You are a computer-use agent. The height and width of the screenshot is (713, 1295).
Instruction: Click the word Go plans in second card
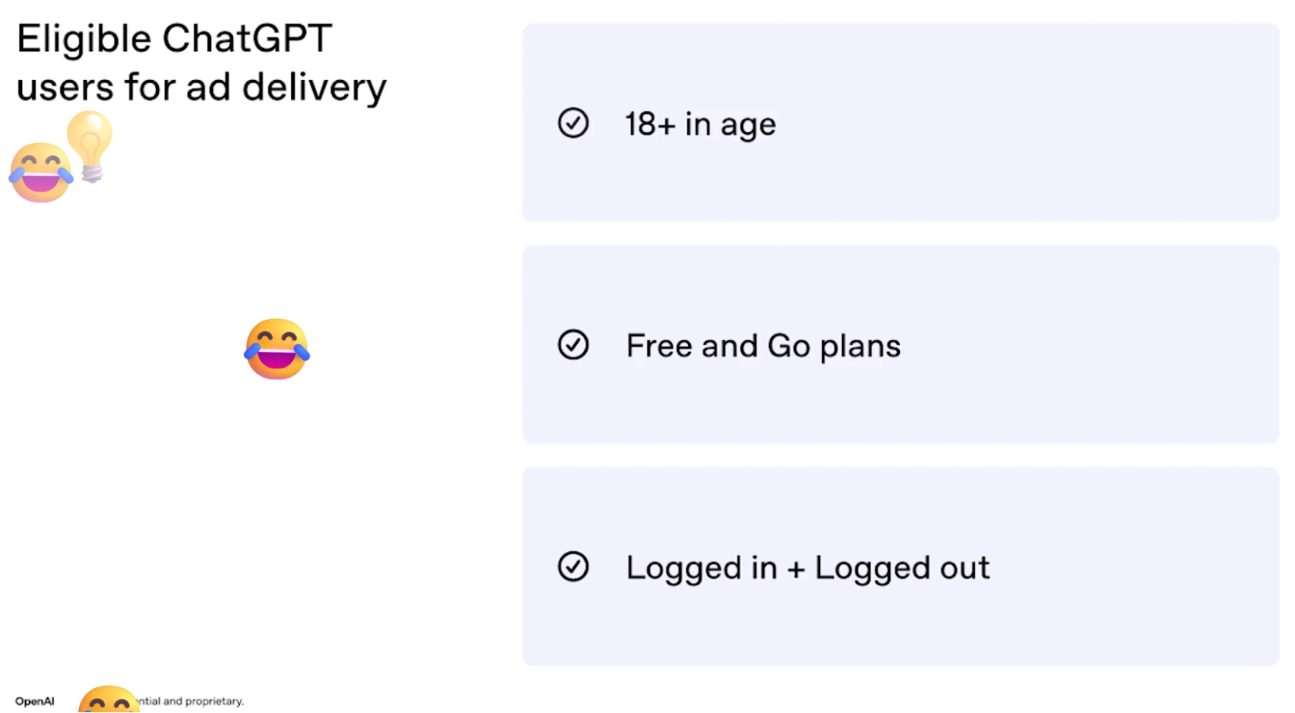834,346
